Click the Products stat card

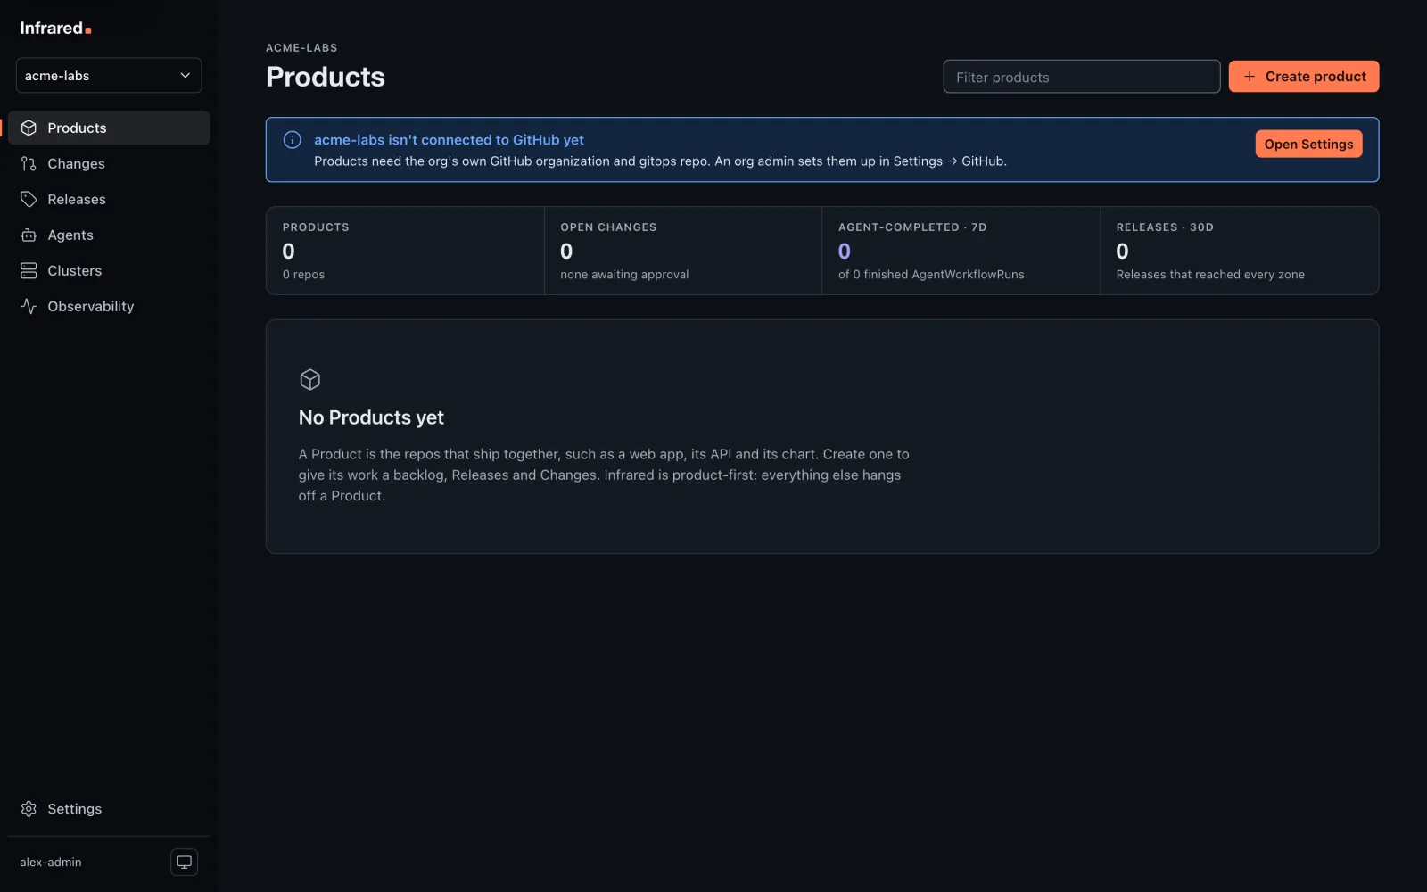(x=405, y=251)
